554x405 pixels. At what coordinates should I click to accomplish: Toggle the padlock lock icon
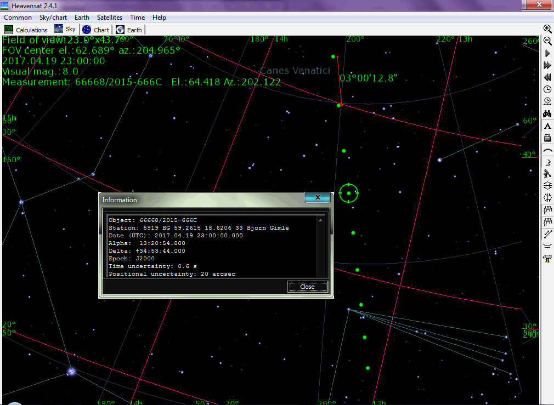pos(547,138)
